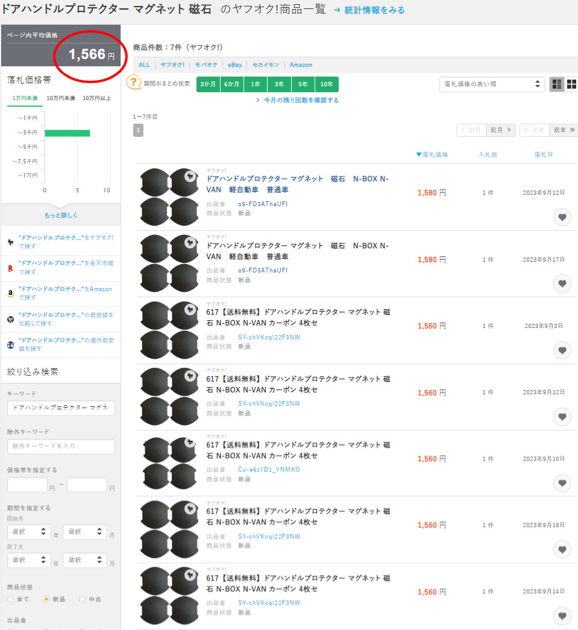Switch to the grid view layout icon

tap(571, 84)
